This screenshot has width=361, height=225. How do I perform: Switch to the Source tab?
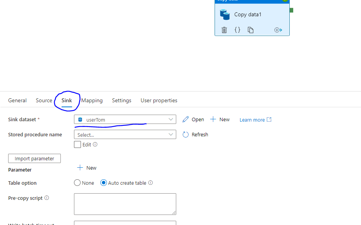44,100
